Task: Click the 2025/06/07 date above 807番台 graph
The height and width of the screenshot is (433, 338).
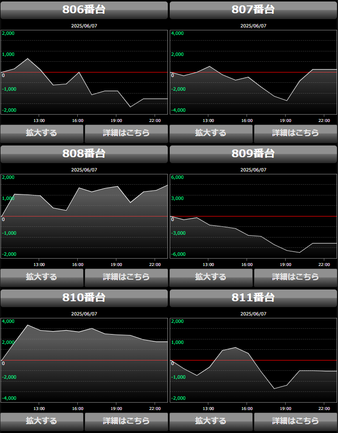Action: 253,25
